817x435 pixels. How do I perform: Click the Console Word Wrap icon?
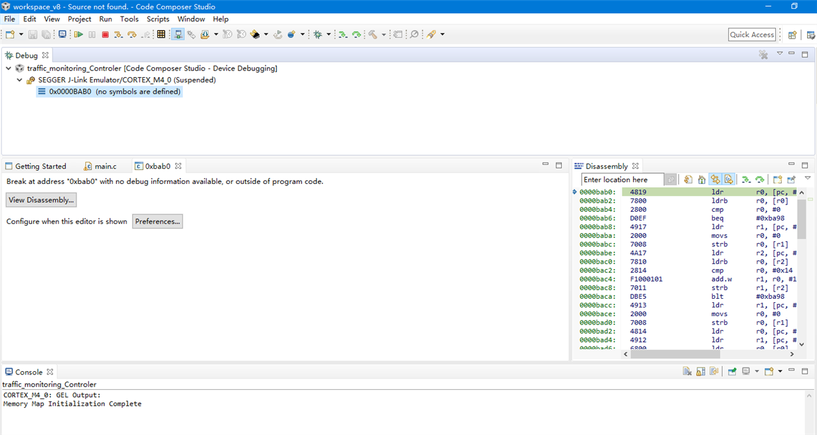point(714,372)
